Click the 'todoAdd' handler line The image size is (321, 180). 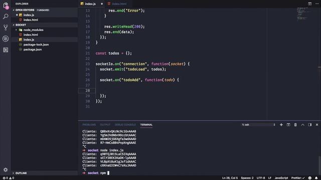tap(139, 80)
